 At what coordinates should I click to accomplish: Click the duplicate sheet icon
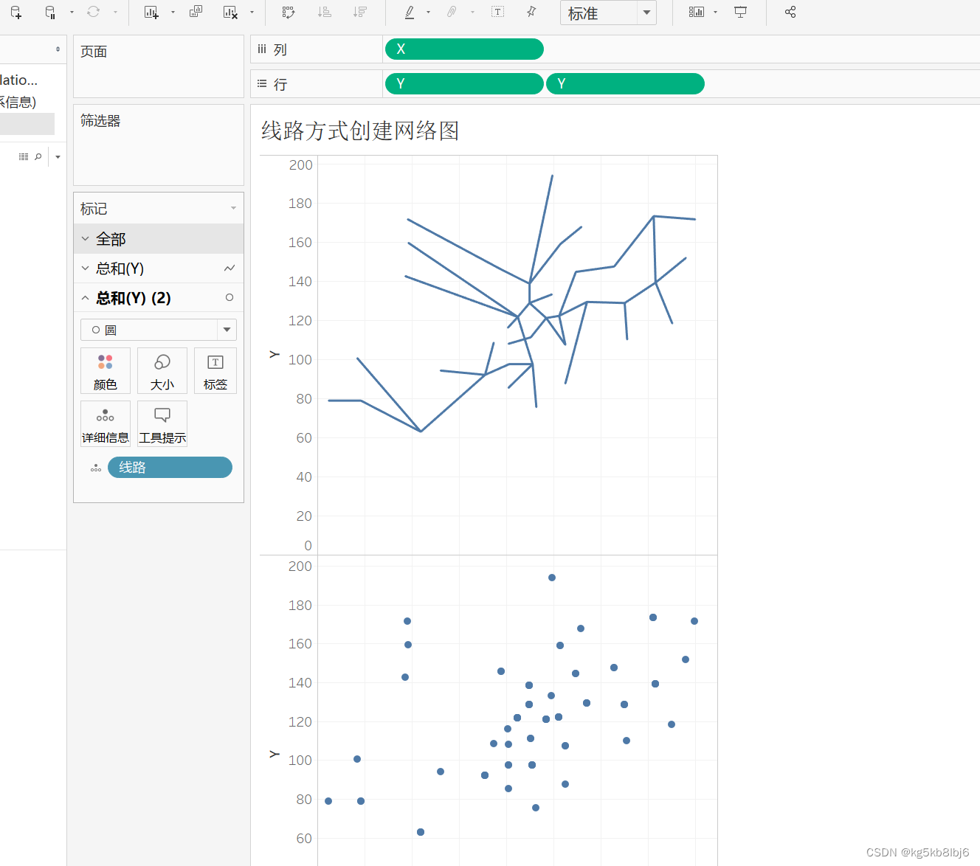(196, 12)
